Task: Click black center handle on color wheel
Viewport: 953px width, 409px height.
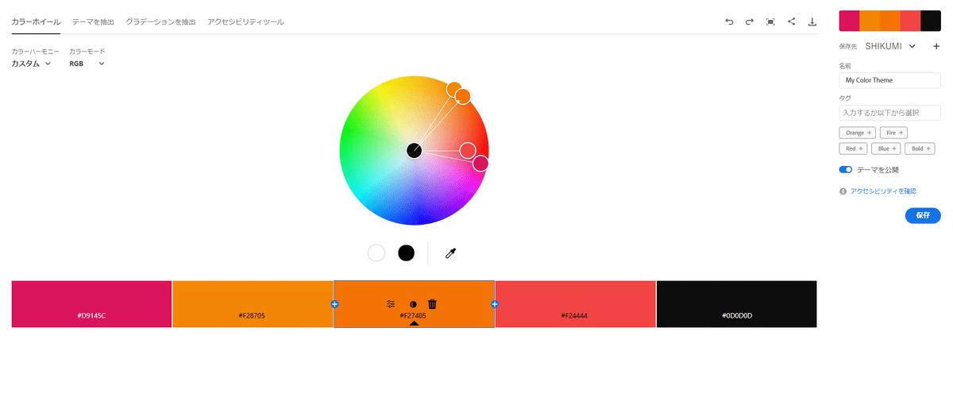Action: pyautogui.click(x=414, y=150)
